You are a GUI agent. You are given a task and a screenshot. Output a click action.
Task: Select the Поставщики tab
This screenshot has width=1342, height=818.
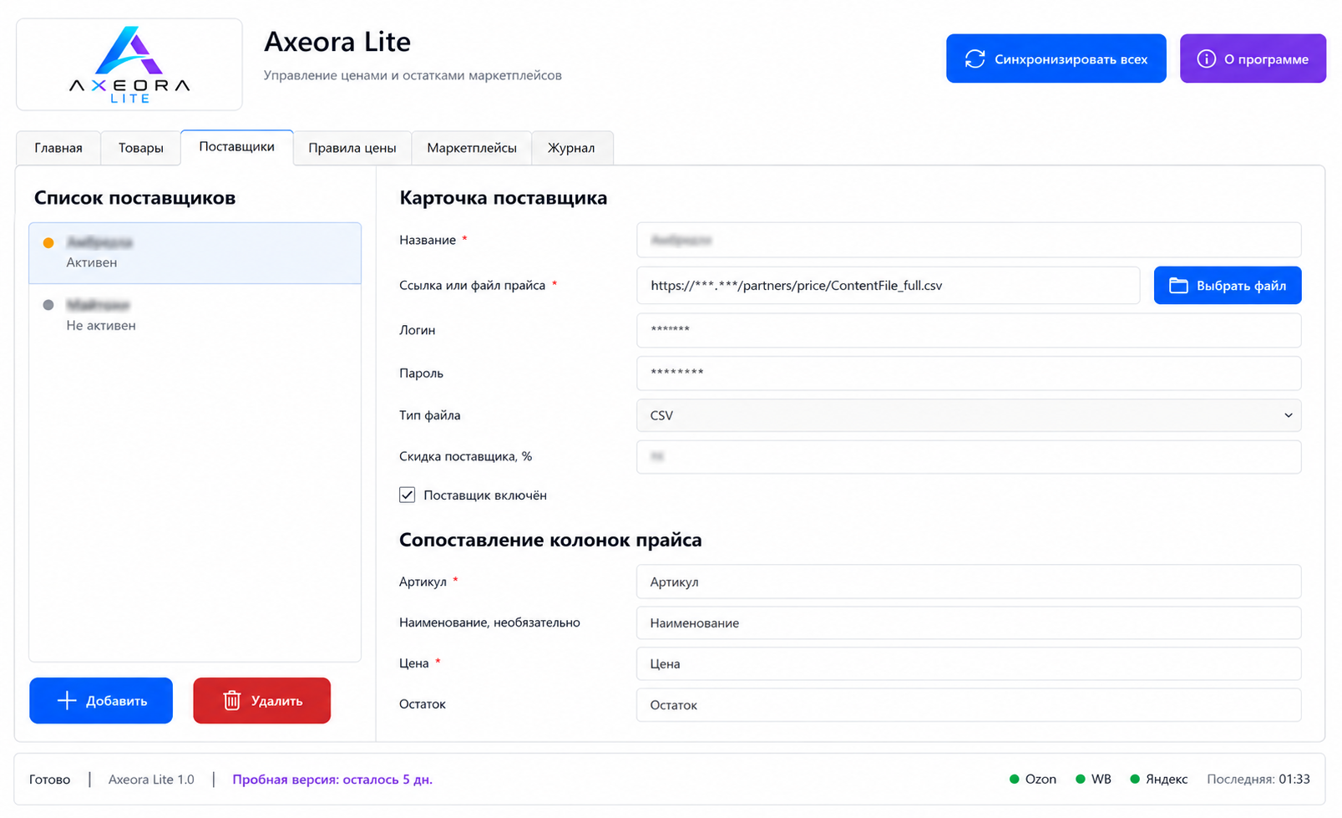pos(237,147)
